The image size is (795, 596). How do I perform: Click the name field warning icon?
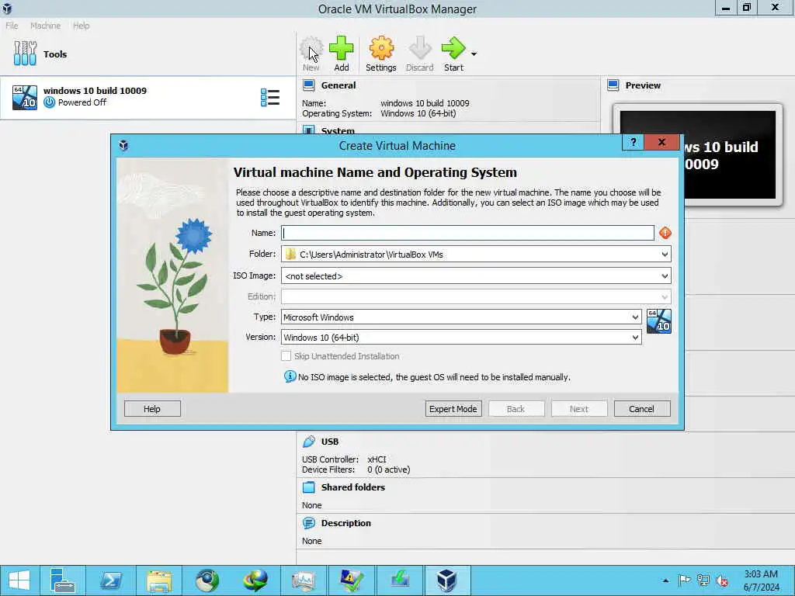tap(665, 233)
